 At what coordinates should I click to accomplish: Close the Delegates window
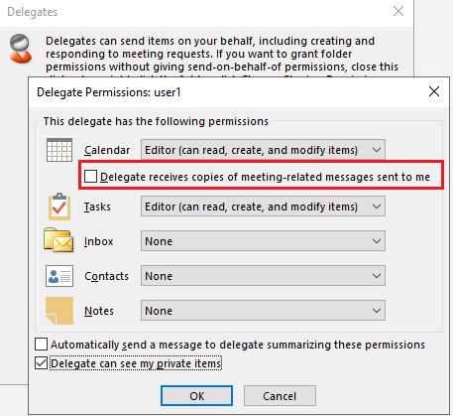(x=398, y=11)
